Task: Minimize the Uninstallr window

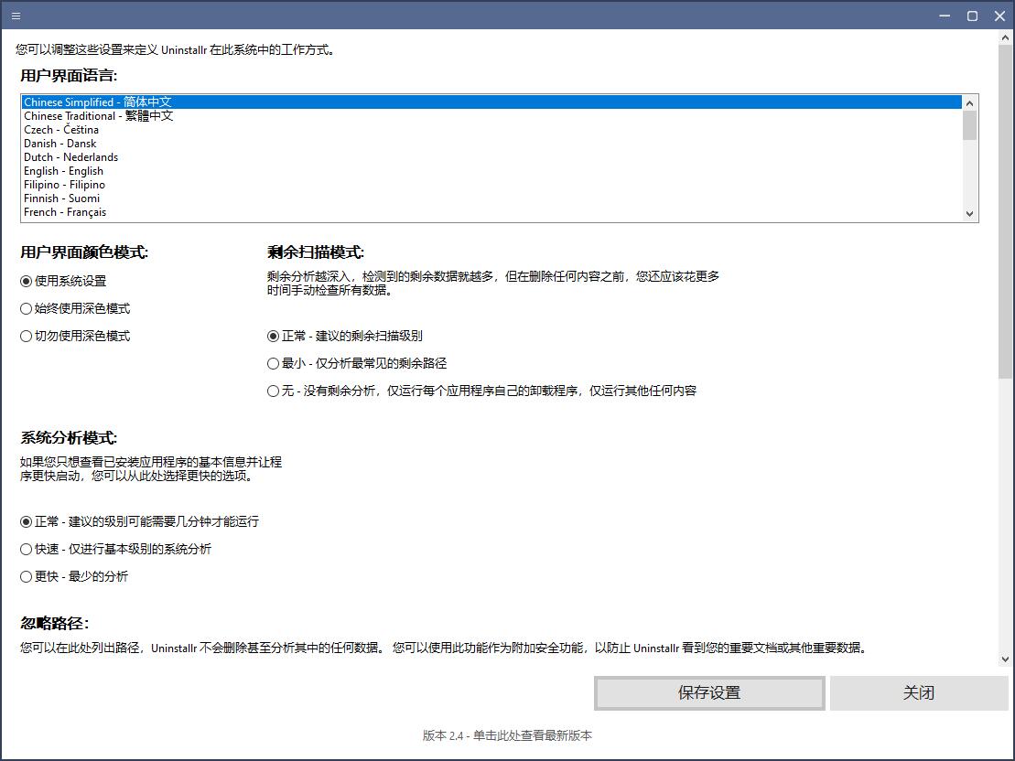Action: 945,16
